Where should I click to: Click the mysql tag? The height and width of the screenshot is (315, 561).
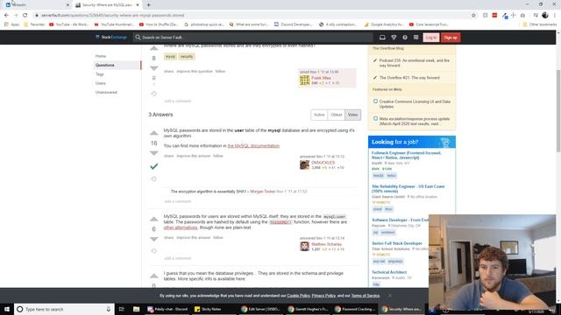[170, 56]
